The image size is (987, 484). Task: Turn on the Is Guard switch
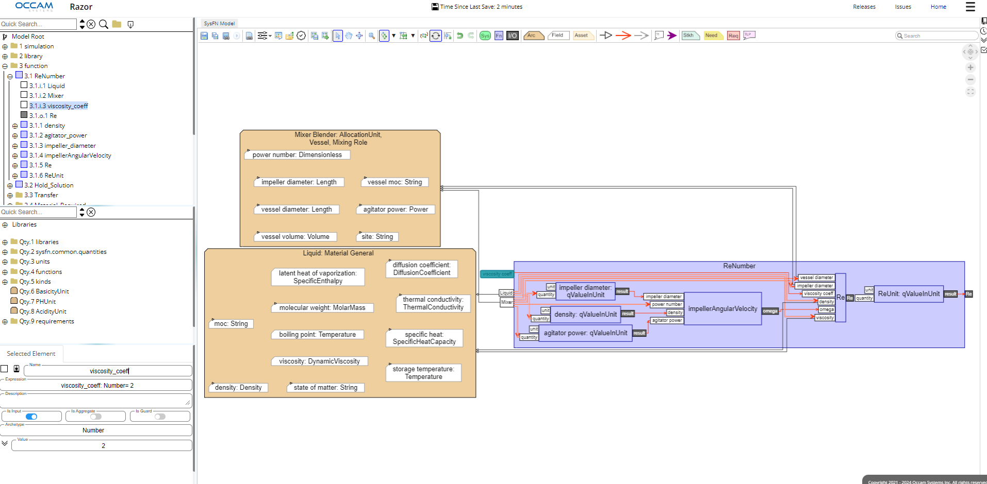[160, 417]
